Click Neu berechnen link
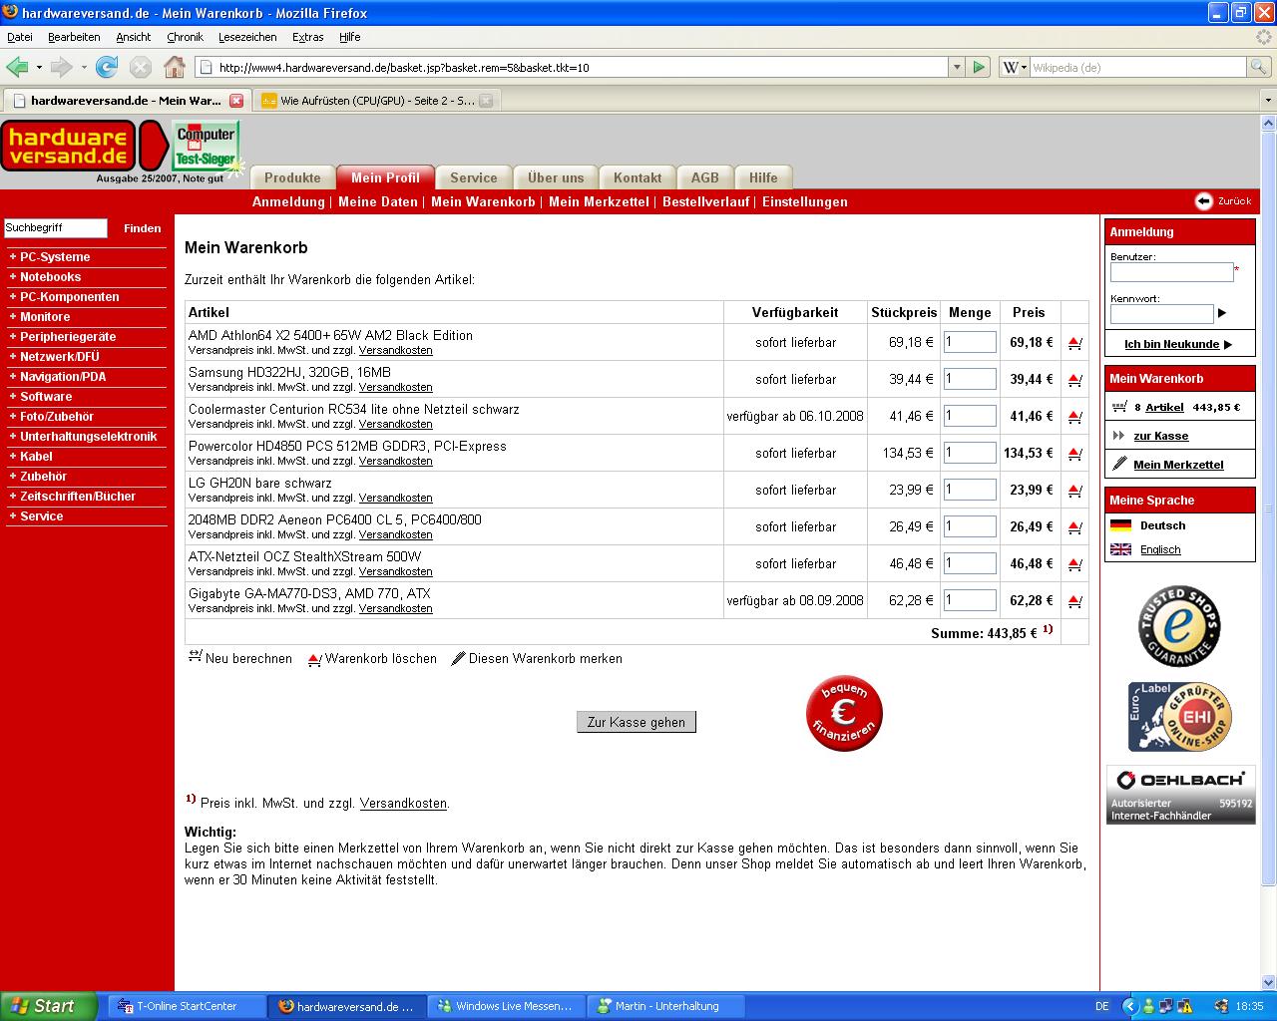 (240, 658)
